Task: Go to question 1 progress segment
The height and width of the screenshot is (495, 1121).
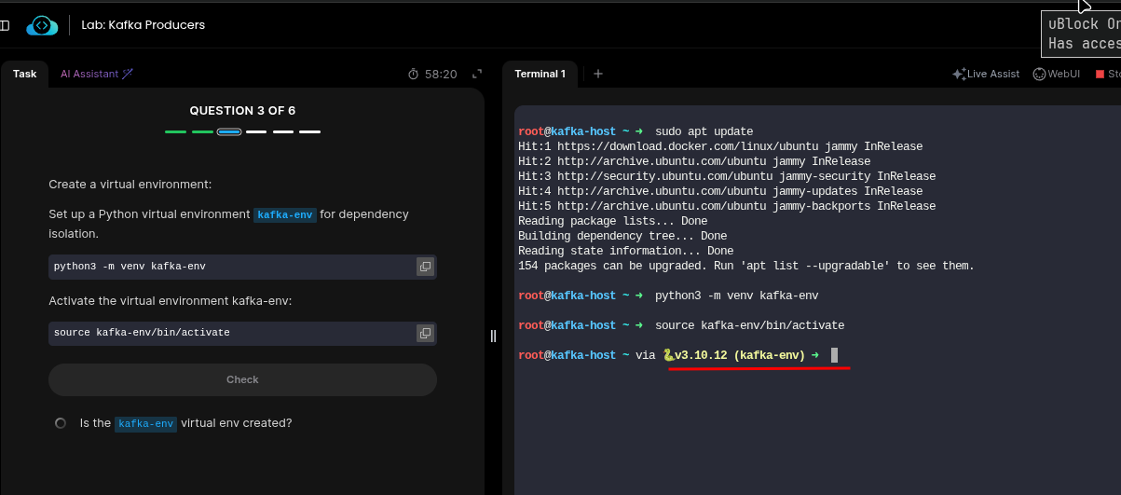Action: (x=175, y=132)
